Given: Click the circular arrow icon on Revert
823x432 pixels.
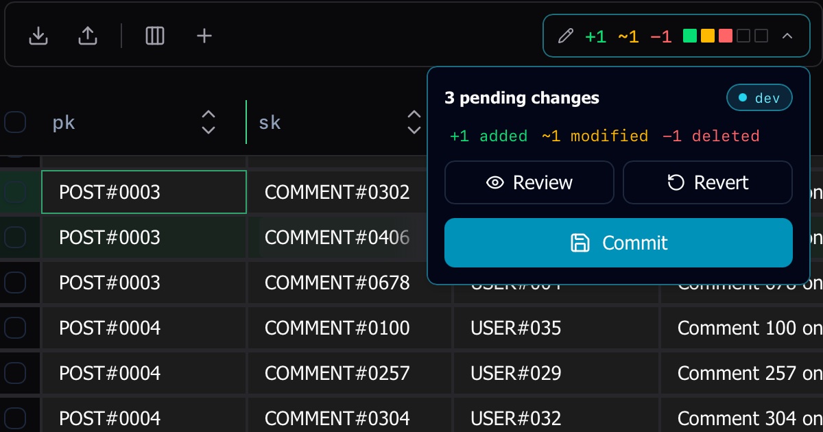Looking at the screenshot, I should 676,182.
